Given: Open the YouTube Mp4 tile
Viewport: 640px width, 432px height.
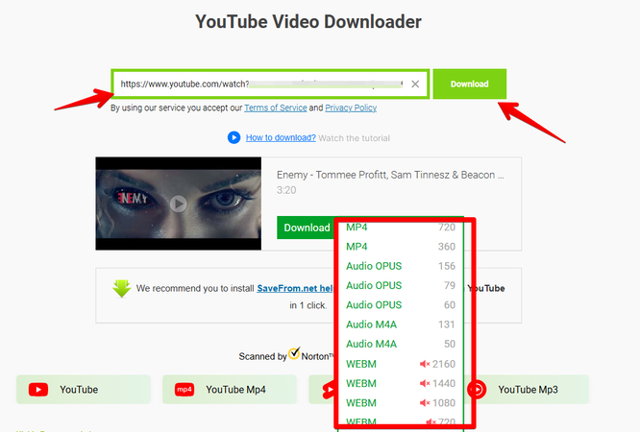Looking at the screenshot, I should tap(230, 390).
